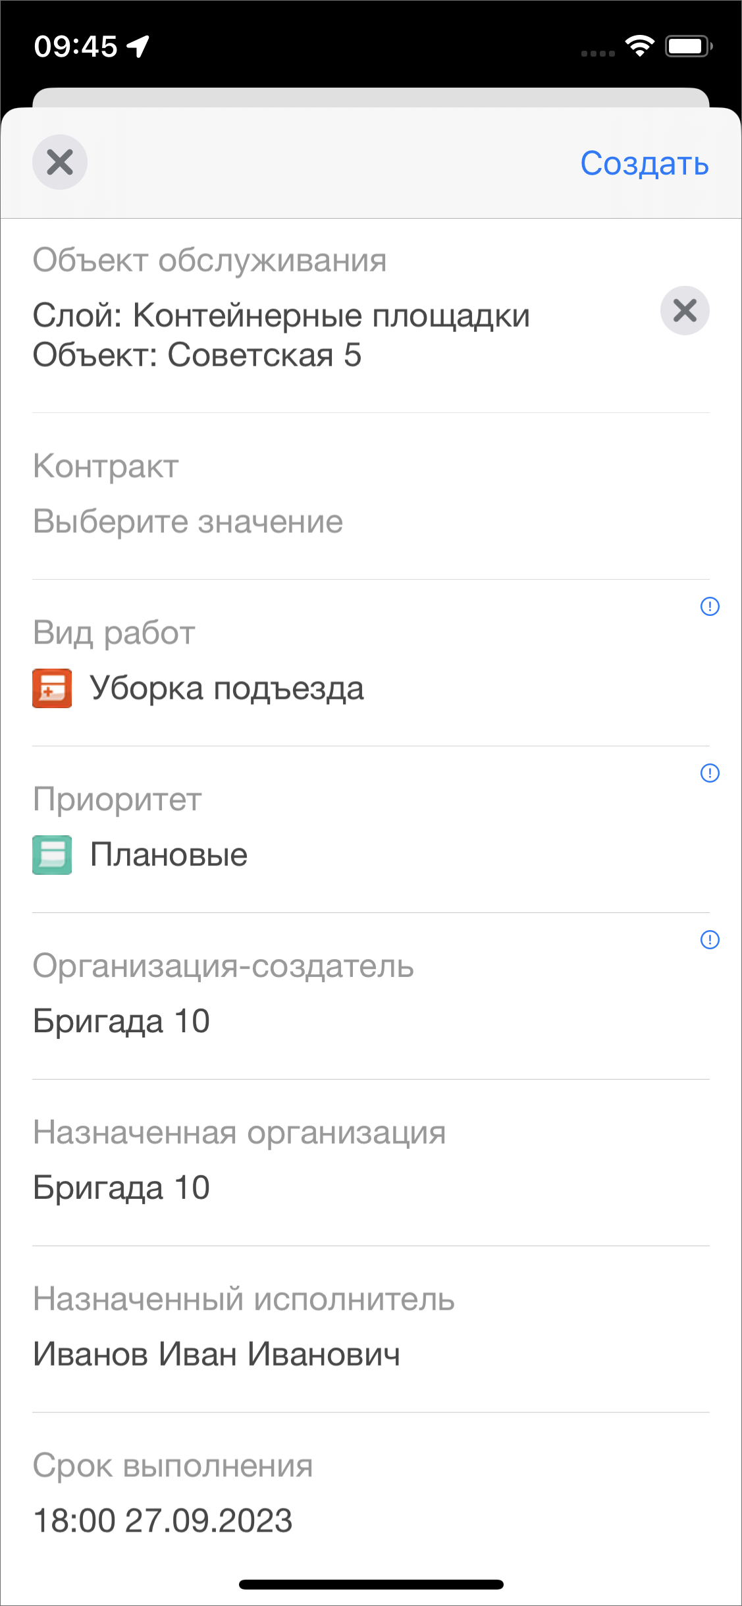Open the Назначенная организация field
The width and height of the screenshot is (742, 1606).
[x=122, y=1188]
